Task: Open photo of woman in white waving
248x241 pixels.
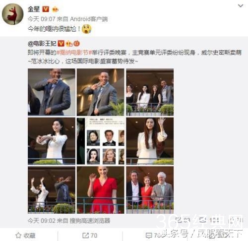Action: click(150, 141)
